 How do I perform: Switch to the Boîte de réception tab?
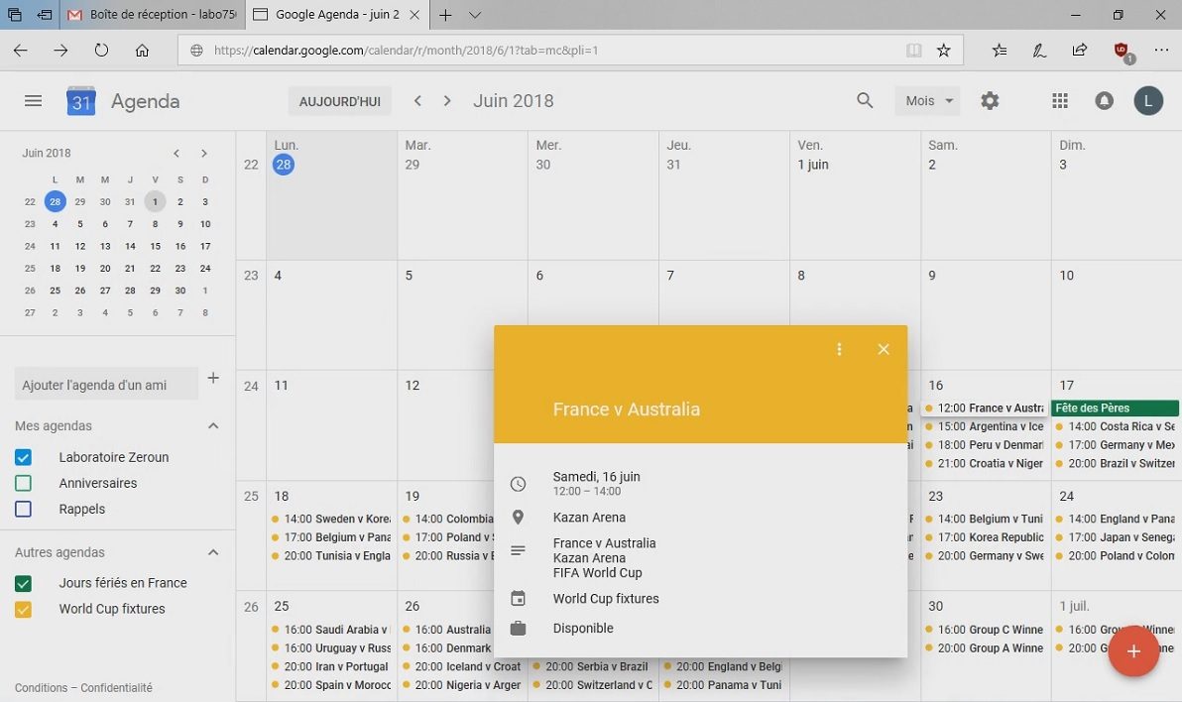153,15
